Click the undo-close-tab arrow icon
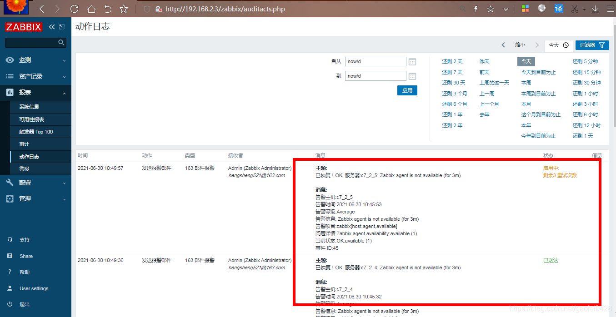The height and width of the screenshot is (317, 616). [x=108, y=9]
